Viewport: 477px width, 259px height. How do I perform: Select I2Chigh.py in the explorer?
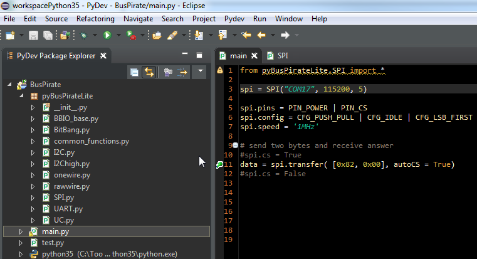click(x=71, y=164)
